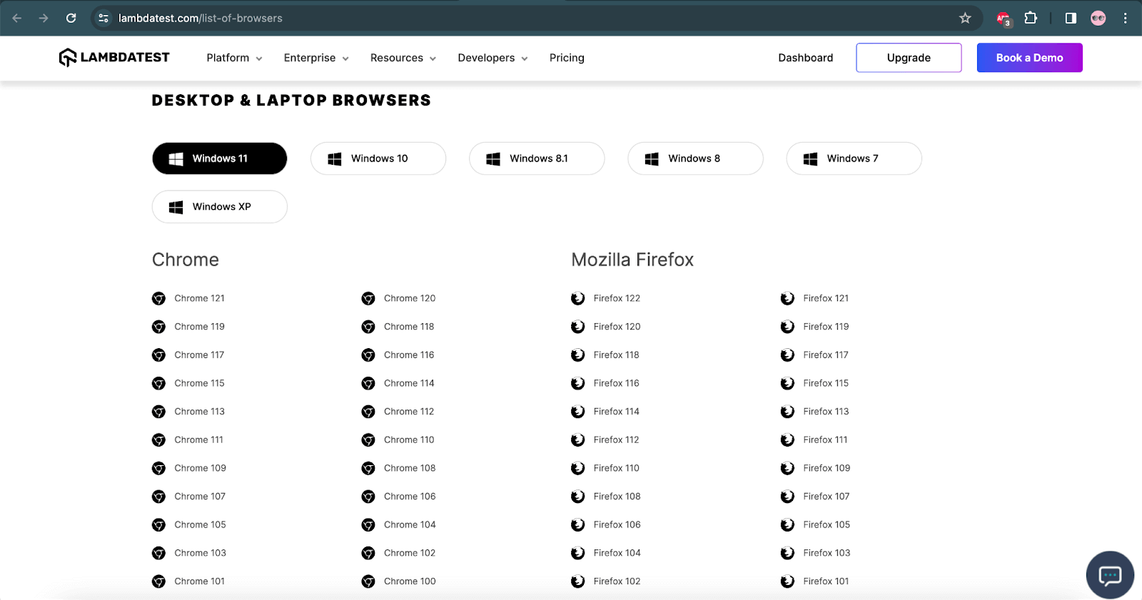1142x600 pixels.
Task: Toggle the browser side panel icon
Action: (1071, 18)
